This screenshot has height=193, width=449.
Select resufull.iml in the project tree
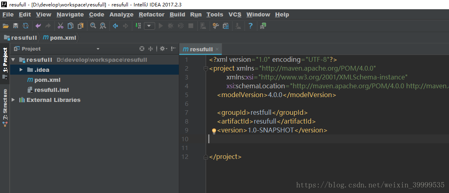point(48,90)
